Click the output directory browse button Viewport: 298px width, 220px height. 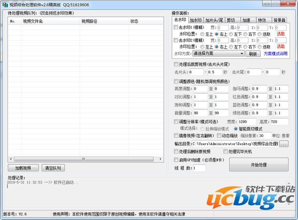click(x=284, y=144)
